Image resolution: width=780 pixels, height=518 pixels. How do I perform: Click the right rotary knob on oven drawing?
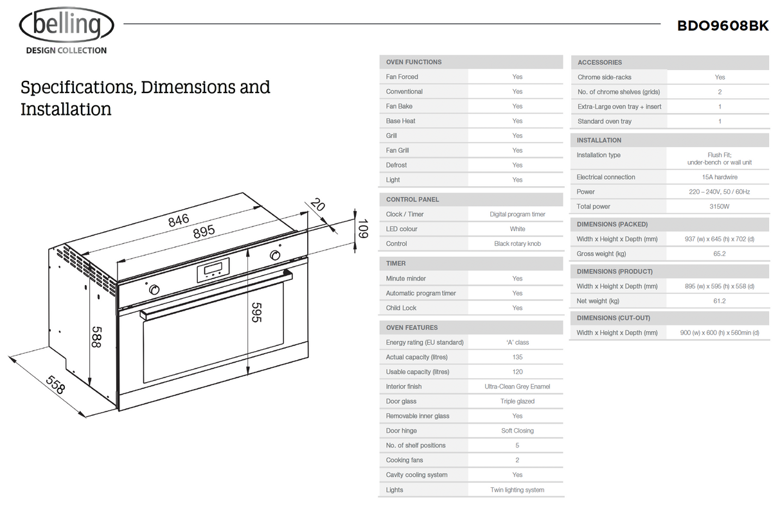276,255
